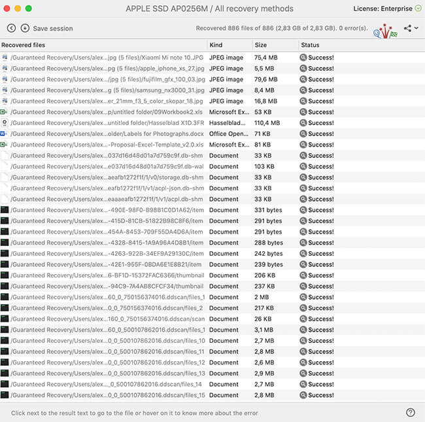This screenshot has height=422, width=425.
Task: Open the share icon dropdown
Action: coord(411,28)
